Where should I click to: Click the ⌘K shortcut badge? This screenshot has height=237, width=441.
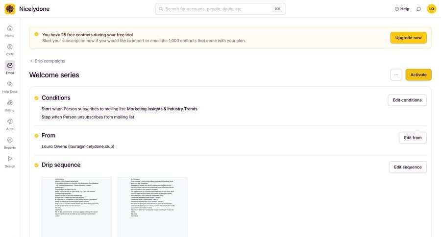click(277, 9)
